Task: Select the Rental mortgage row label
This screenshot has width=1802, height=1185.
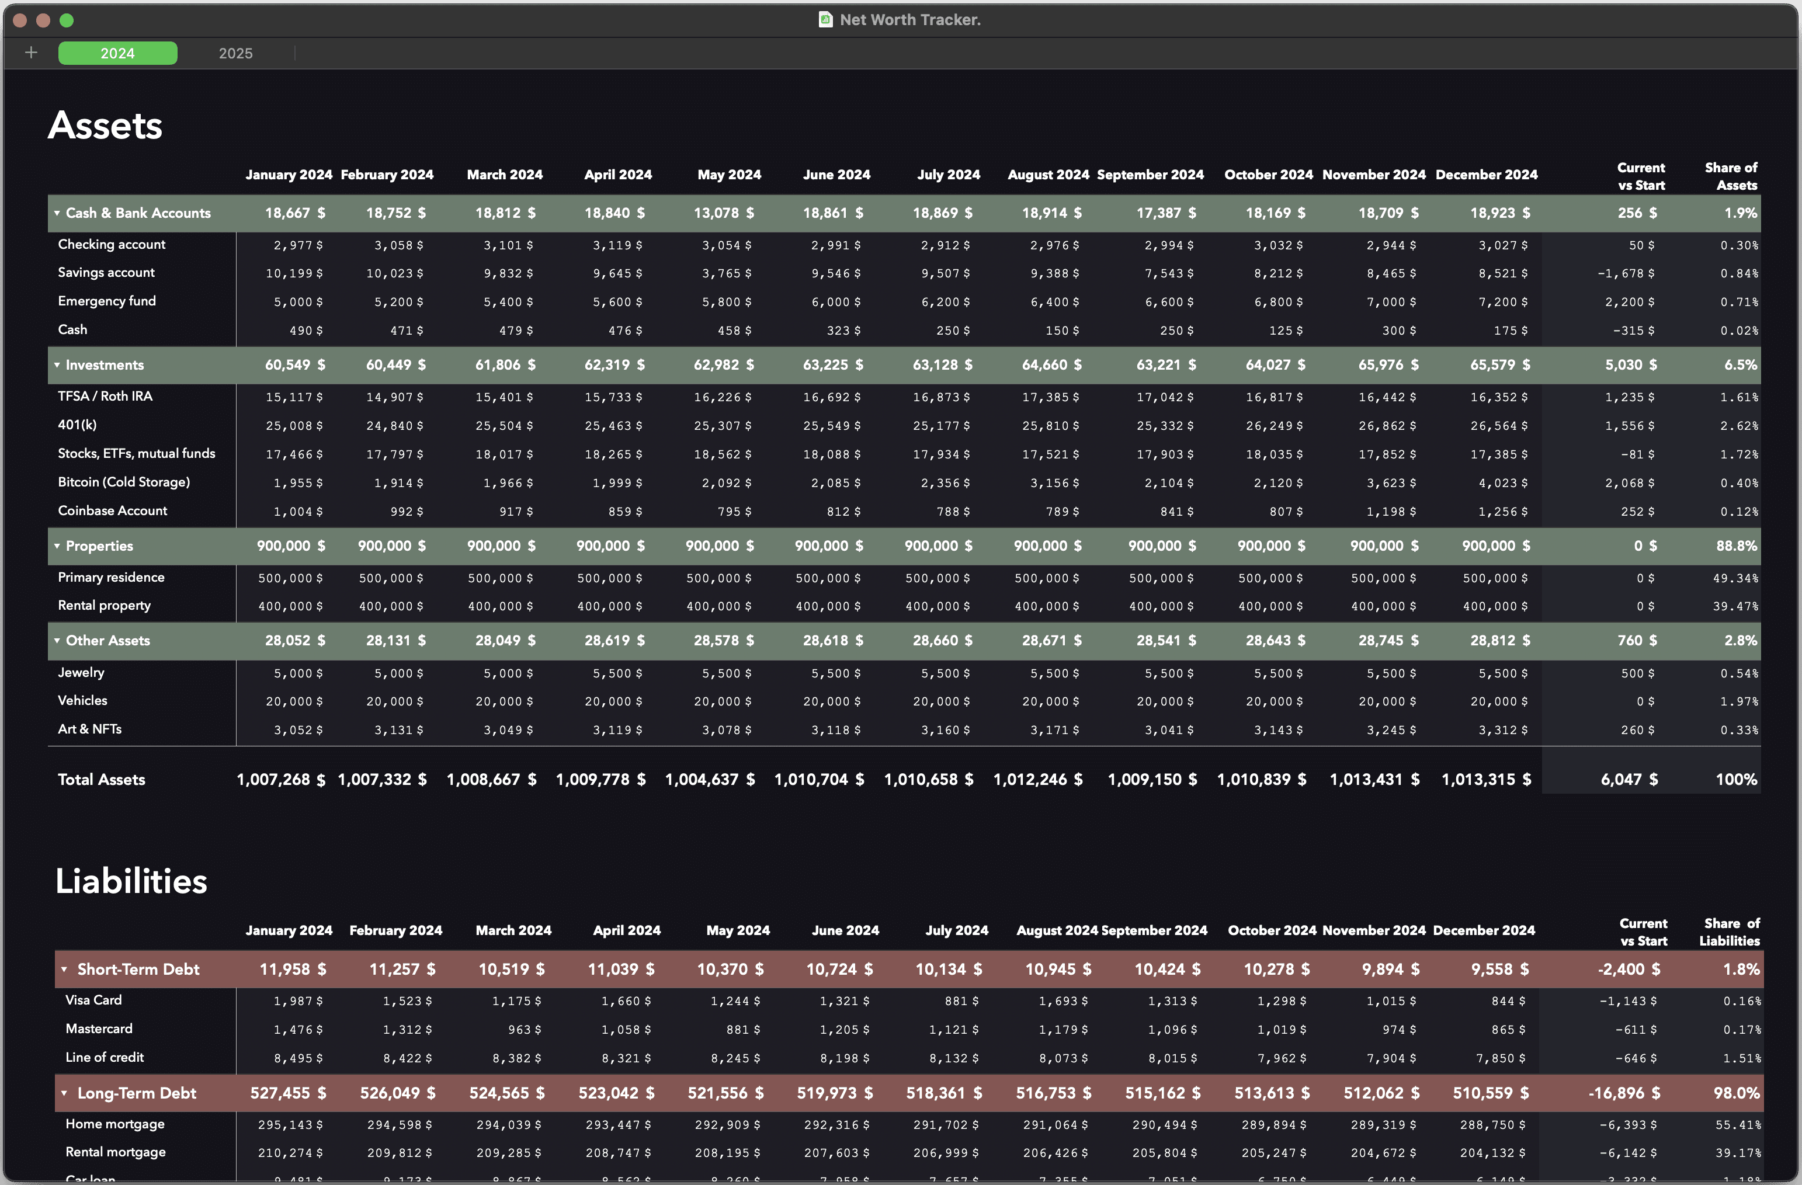Action: [x=115, y=1152]
